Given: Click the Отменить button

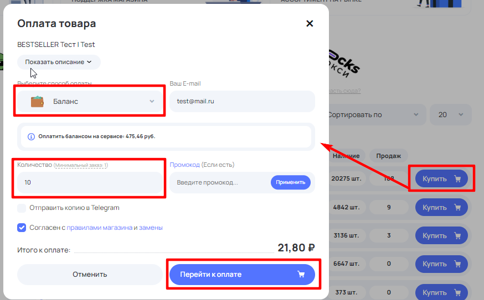Looking at the screenshot, I should point(90,275).
